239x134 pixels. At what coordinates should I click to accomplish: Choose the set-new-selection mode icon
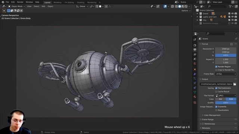tap(9, 11)
